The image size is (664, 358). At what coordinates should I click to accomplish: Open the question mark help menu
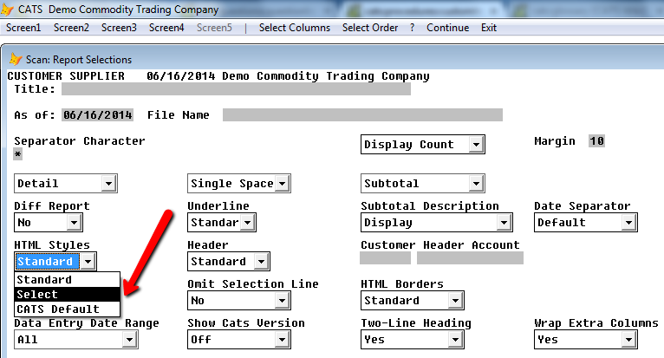pos(412,28)
